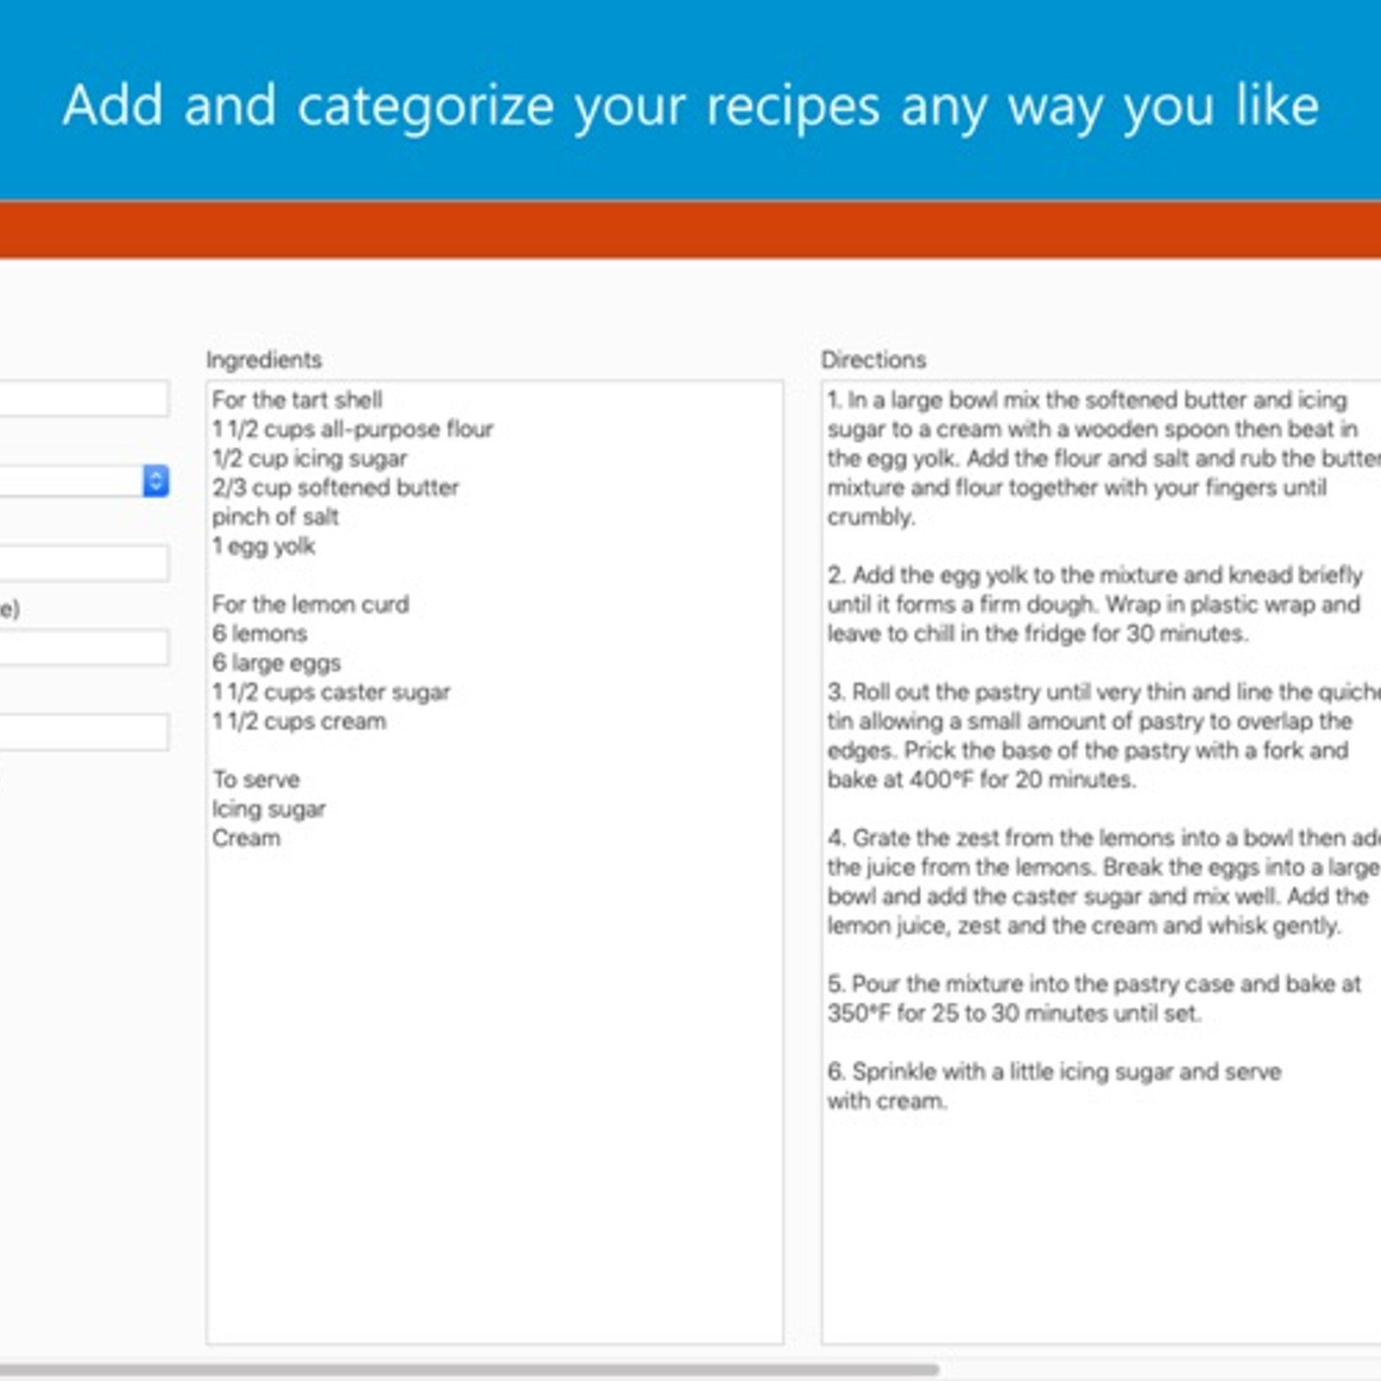
Task: Click the bottom-left empty input field
Action: point(82,732)
